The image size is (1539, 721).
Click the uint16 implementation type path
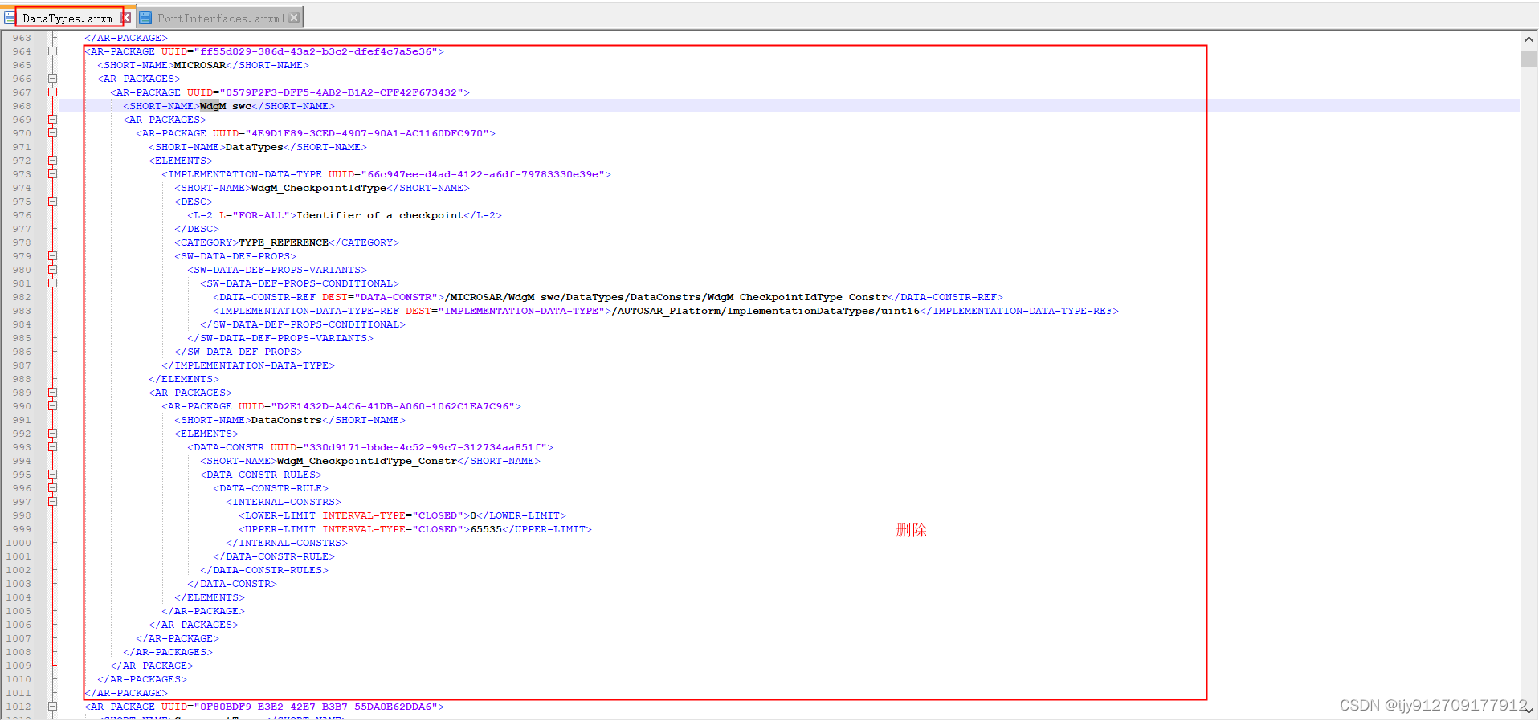point(765,311)
